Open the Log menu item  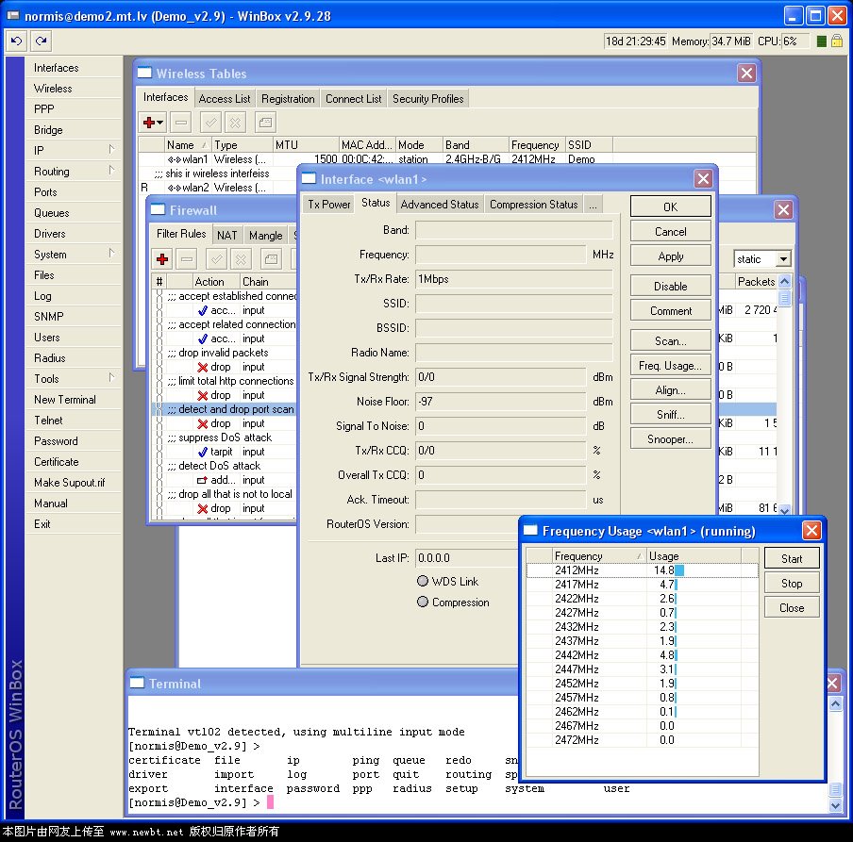74,296
